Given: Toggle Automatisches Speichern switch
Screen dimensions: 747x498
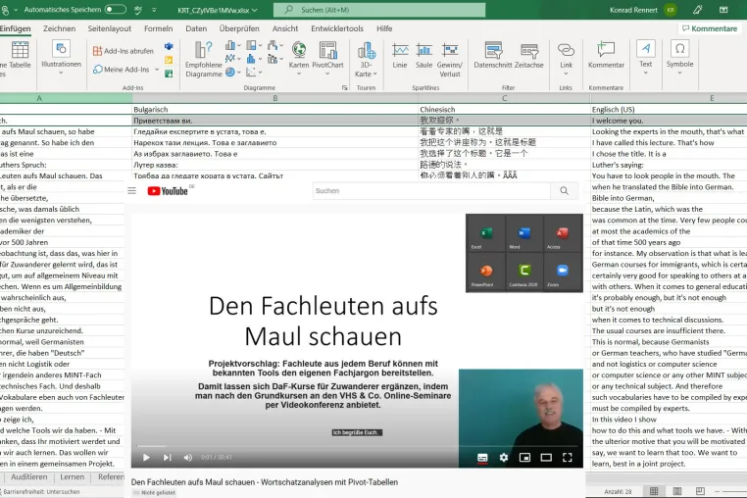Looking at the screenshot, I should (116, 9).
